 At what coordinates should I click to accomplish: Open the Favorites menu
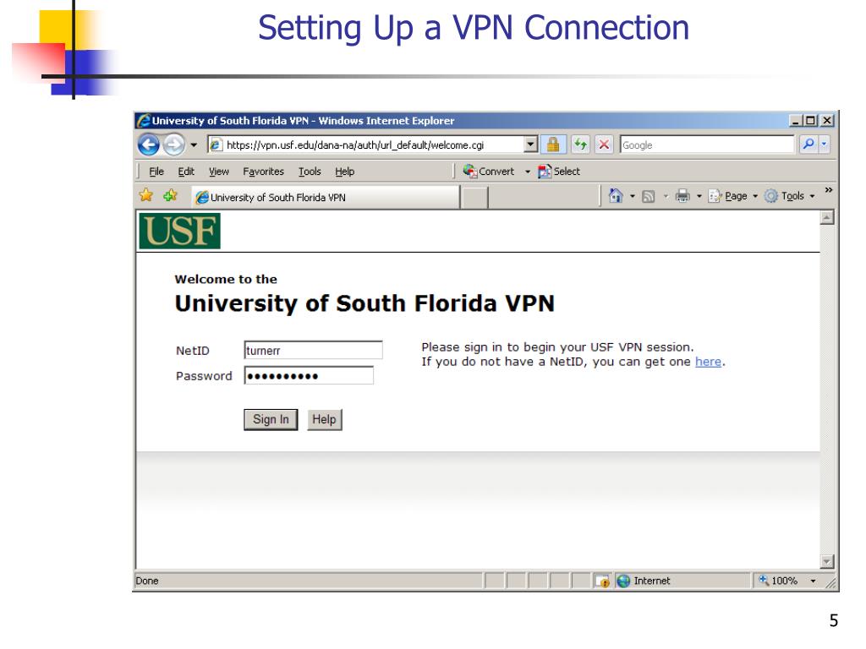tap(264, 172)
